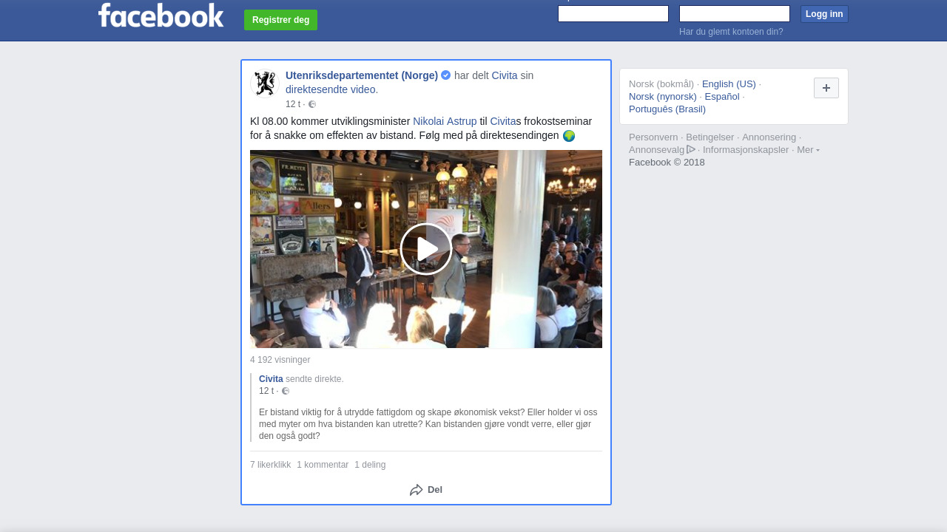Click the Earth emoji in post text

click(569, 135)
